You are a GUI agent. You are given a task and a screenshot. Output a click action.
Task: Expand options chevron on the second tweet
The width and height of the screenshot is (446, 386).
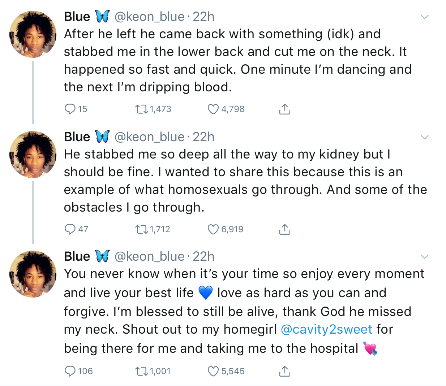(425, 137)
